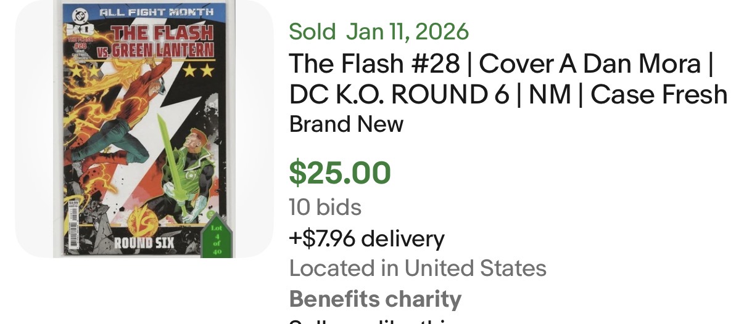Click the Round Six text on the cover
This screenshot has height=324, width=744.
(143, 243)
